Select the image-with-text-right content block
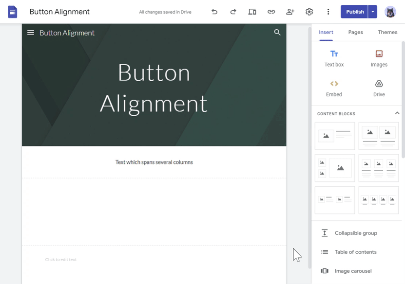Screen dimensions: 405x284 point(335,136)
